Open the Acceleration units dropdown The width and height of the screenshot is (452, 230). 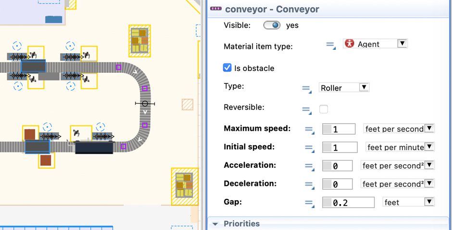pyautogui.click(x=429, y=165)
